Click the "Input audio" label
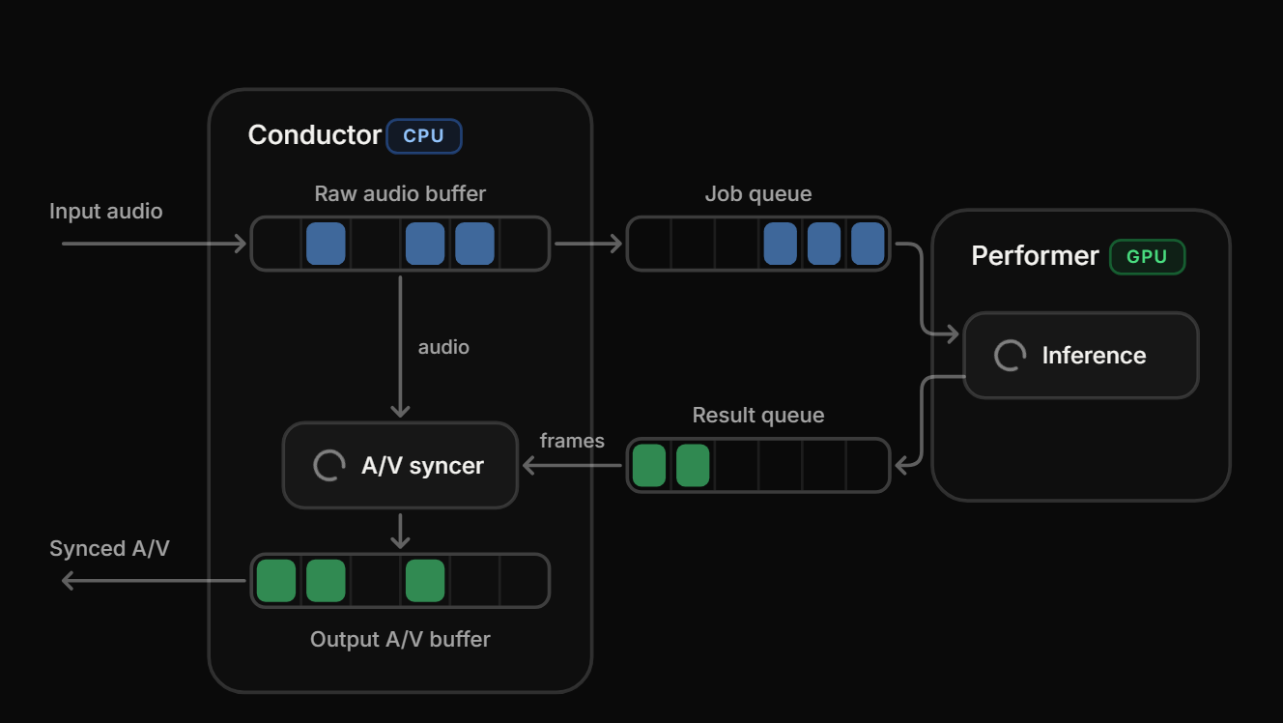This screenshot has height=723, width=1283. [x=106, y=211]
